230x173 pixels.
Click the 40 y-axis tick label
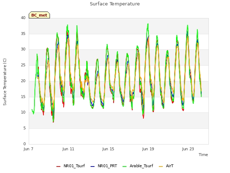point(23,18)
